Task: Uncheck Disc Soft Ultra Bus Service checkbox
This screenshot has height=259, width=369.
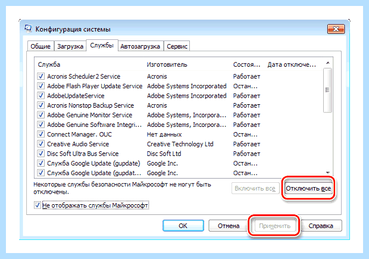Action: click(x=40, y=154)
